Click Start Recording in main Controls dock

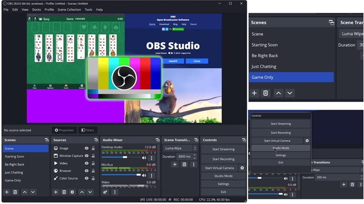point(223,159)
